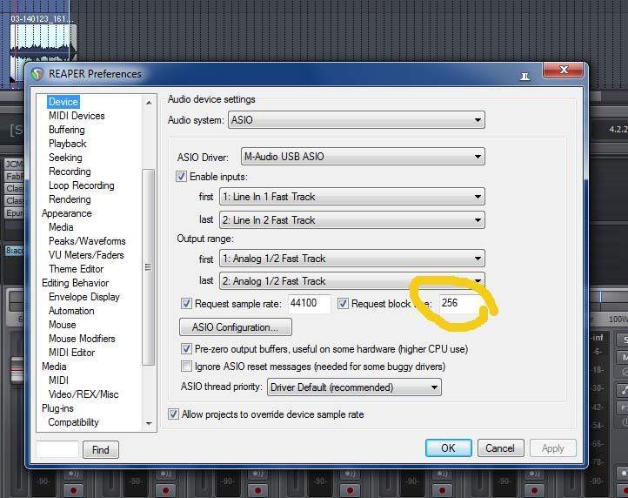Viewport: 628px width, 498px height.
Task: Enable Ignore ASIO reset messages
Action: pyautogui.click(x=186, y=367)
